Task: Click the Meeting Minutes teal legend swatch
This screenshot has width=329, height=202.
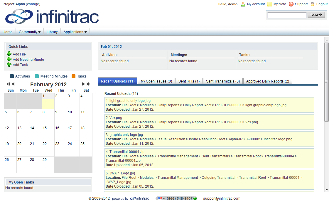Action: pos(37,76)
